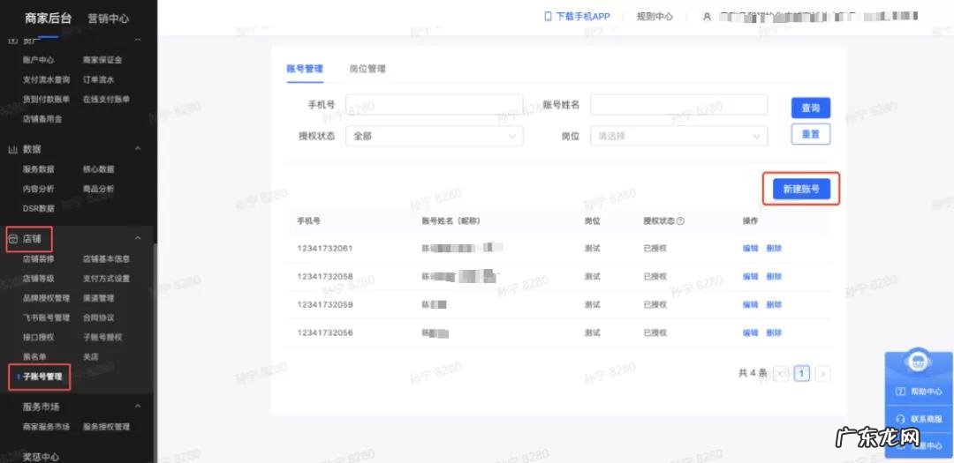Click the user avatar icon in header
954x463 pixels.
707,17
